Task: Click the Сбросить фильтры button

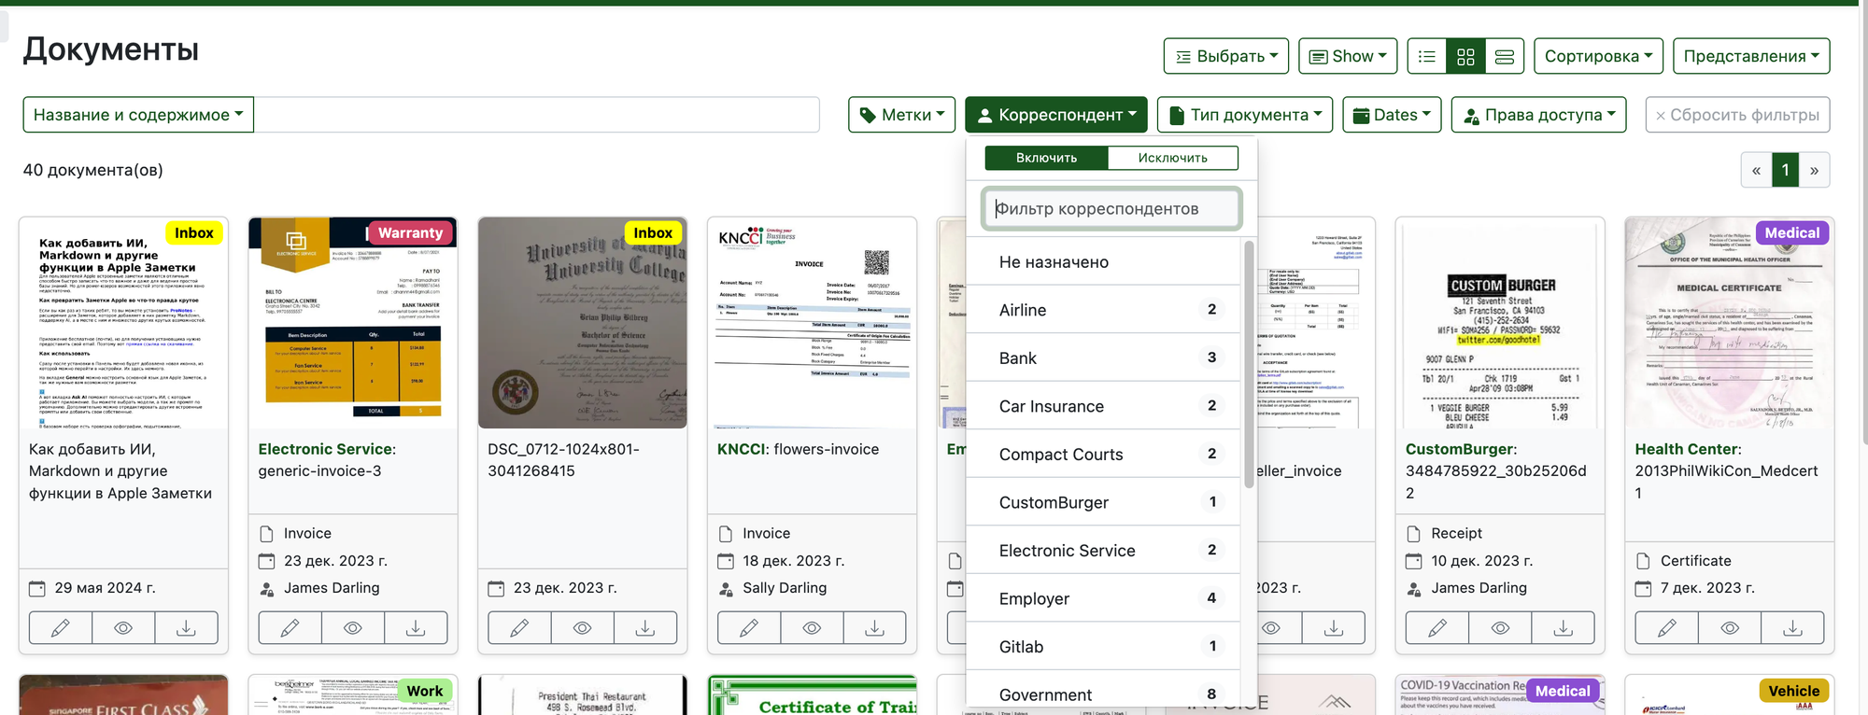Action: click(1737, 115)
